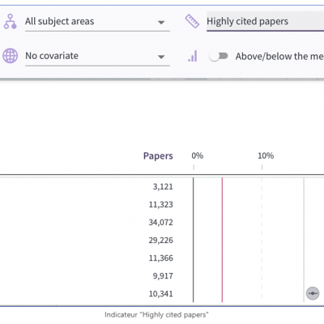Screen dimensions: 324x324
Task: Select the No covariate field text
Action: [x=52, y=56]
